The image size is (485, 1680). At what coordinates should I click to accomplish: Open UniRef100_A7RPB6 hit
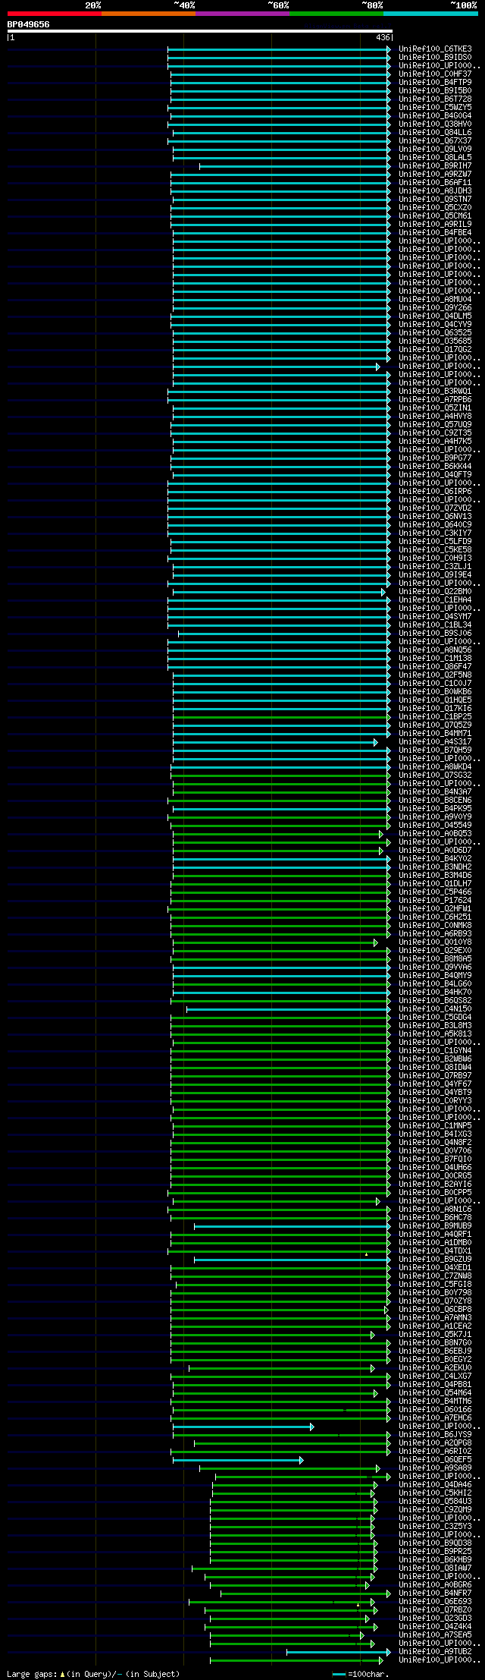pyautogui.click(x=435, y=400)
